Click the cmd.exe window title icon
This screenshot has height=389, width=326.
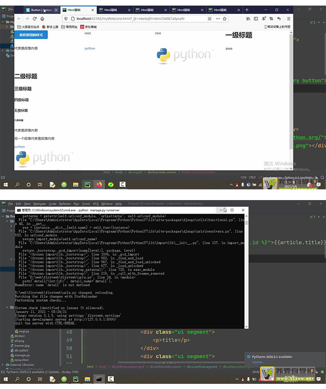tap(18, 210)
